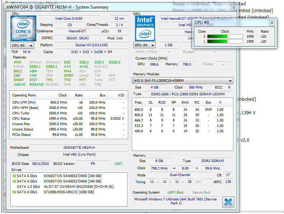Screen dimensions: 284x214
Task: Click the 533.3 frequency timing row
Action: tap(182, 126)
